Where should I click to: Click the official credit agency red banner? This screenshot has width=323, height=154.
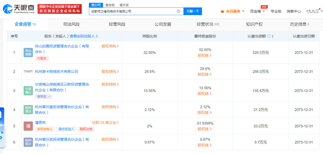60,9
